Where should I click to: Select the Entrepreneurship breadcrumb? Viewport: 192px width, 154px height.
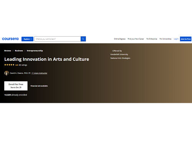35,51
